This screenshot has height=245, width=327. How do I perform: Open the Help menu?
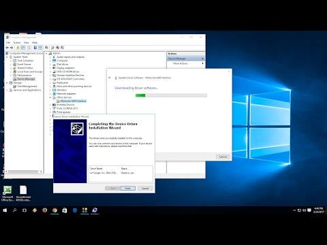pos(35,43)
